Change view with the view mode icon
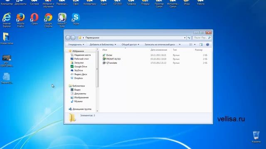The image size is (266, 149). [191, 45]
